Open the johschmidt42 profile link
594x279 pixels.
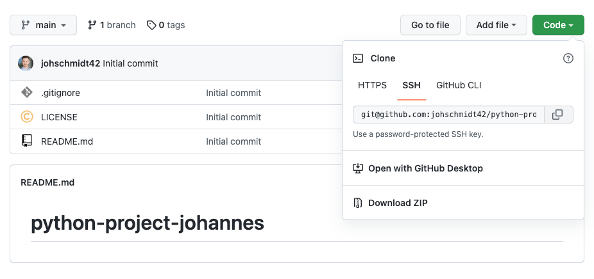70,63
